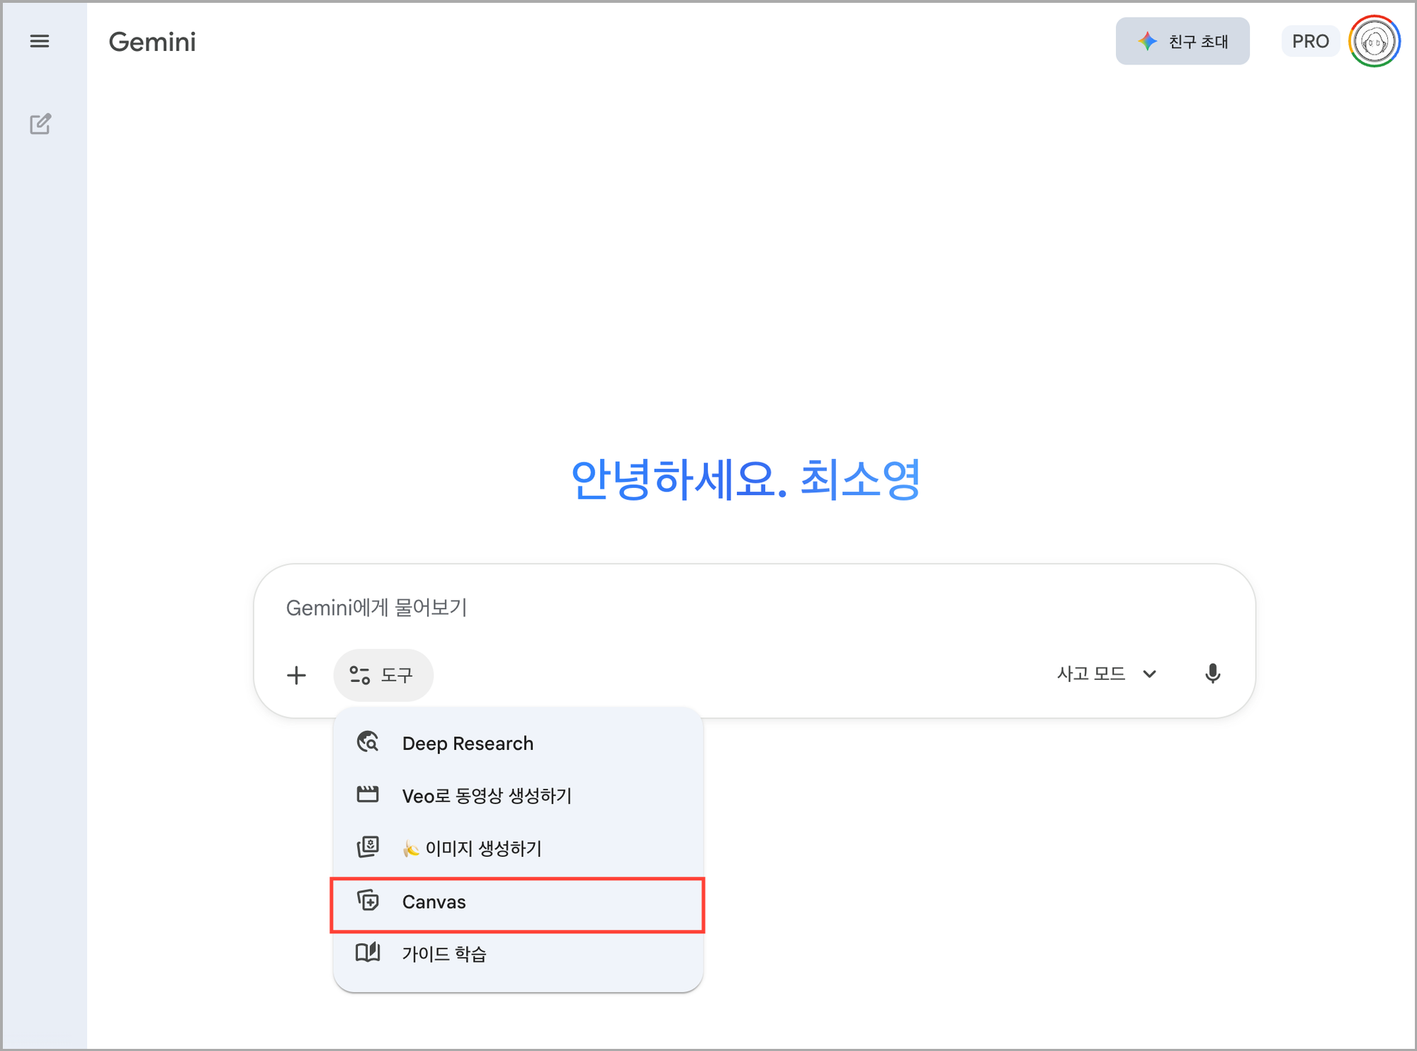1417x1051 pixels.
Task: Click the image generation icon
Action: click(368, 847)
